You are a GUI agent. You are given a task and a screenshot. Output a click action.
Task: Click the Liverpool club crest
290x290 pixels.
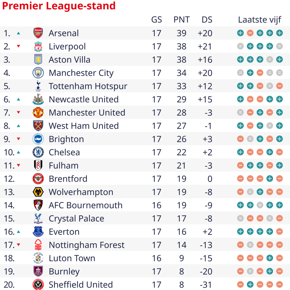click(38, 46)
